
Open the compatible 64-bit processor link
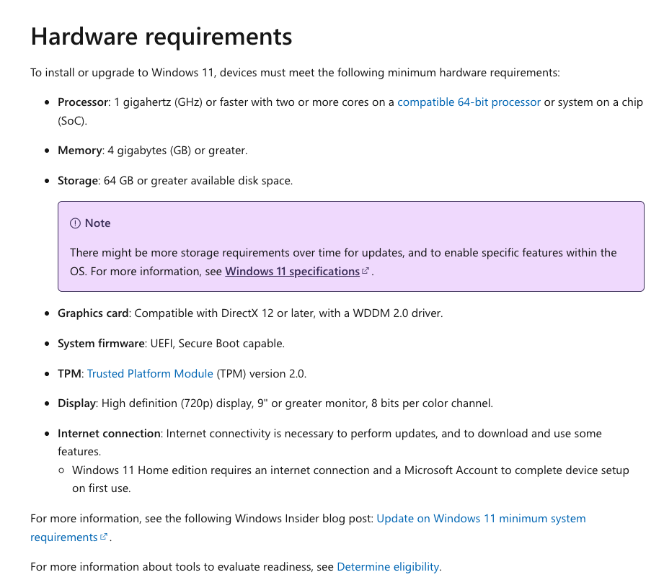[469, 102]
